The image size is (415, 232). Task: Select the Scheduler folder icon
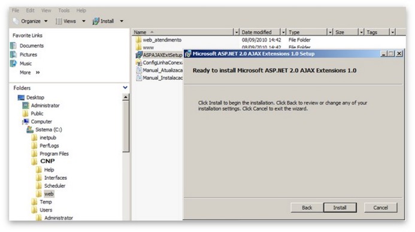[39, 186]
